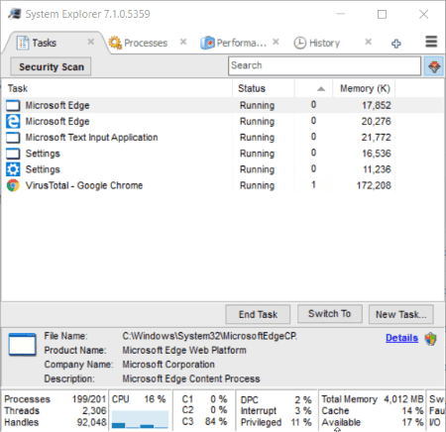Screen dimensions: 446x432
Task: Open the hamburger main menu
Action: click(431, 42)
